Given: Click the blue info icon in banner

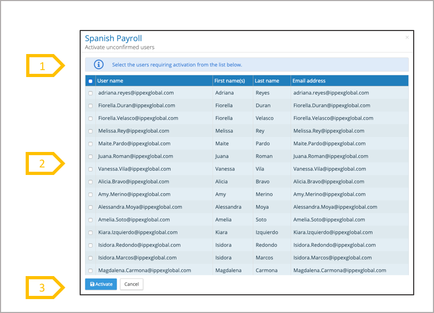Looking at the screenshot, I should [x=98, y=65].
